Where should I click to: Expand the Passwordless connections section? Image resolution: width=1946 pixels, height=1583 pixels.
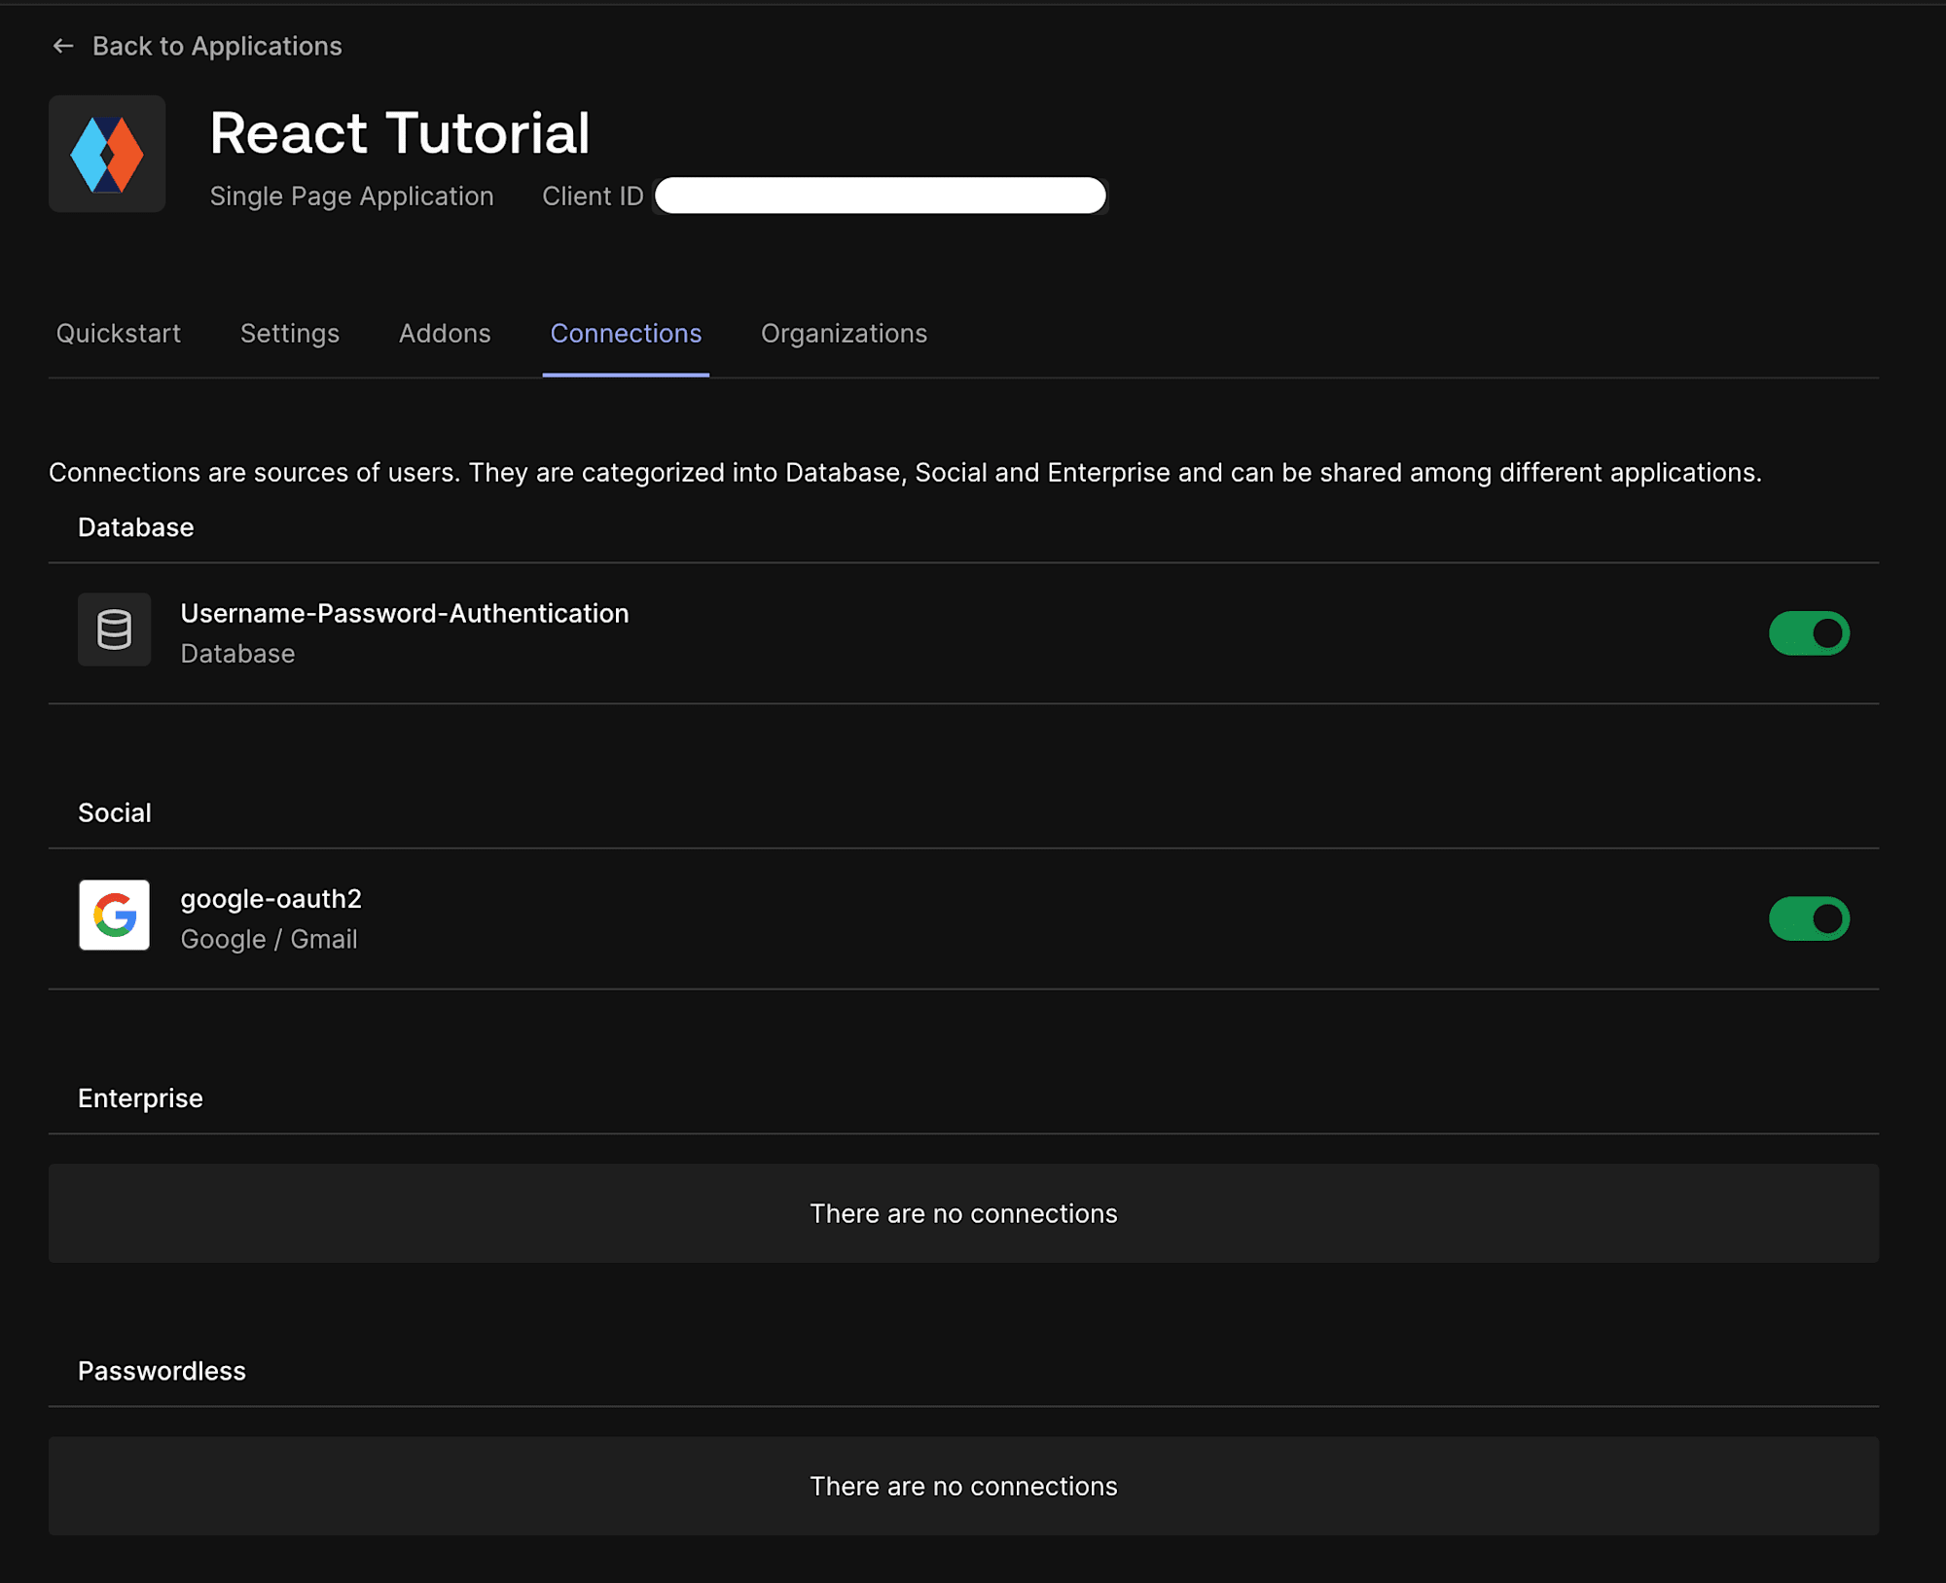coord(162,1370)
